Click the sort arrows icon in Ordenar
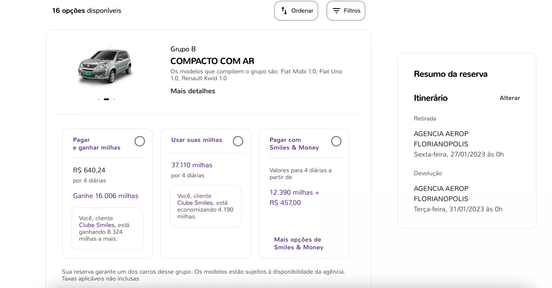The width and height of the screenshot is (552, 288). pyautogui.click(x=284, y=11)
